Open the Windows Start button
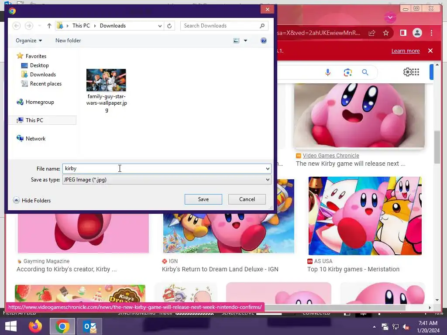 (x=11, y=326)
